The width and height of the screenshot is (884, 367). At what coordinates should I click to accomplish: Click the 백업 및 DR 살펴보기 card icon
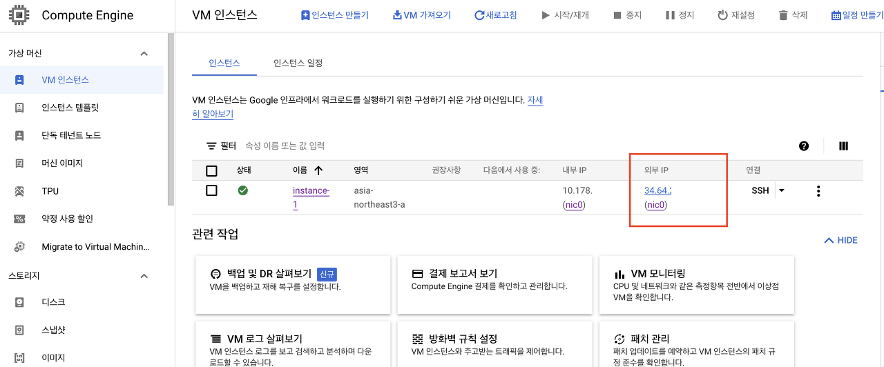point(215,273)
